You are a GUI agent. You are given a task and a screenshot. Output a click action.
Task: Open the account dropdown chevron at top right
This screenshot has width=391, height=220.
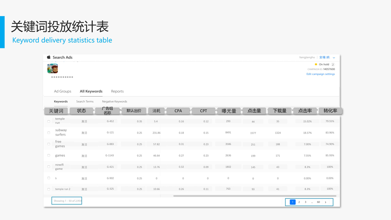tap(334, 57)
